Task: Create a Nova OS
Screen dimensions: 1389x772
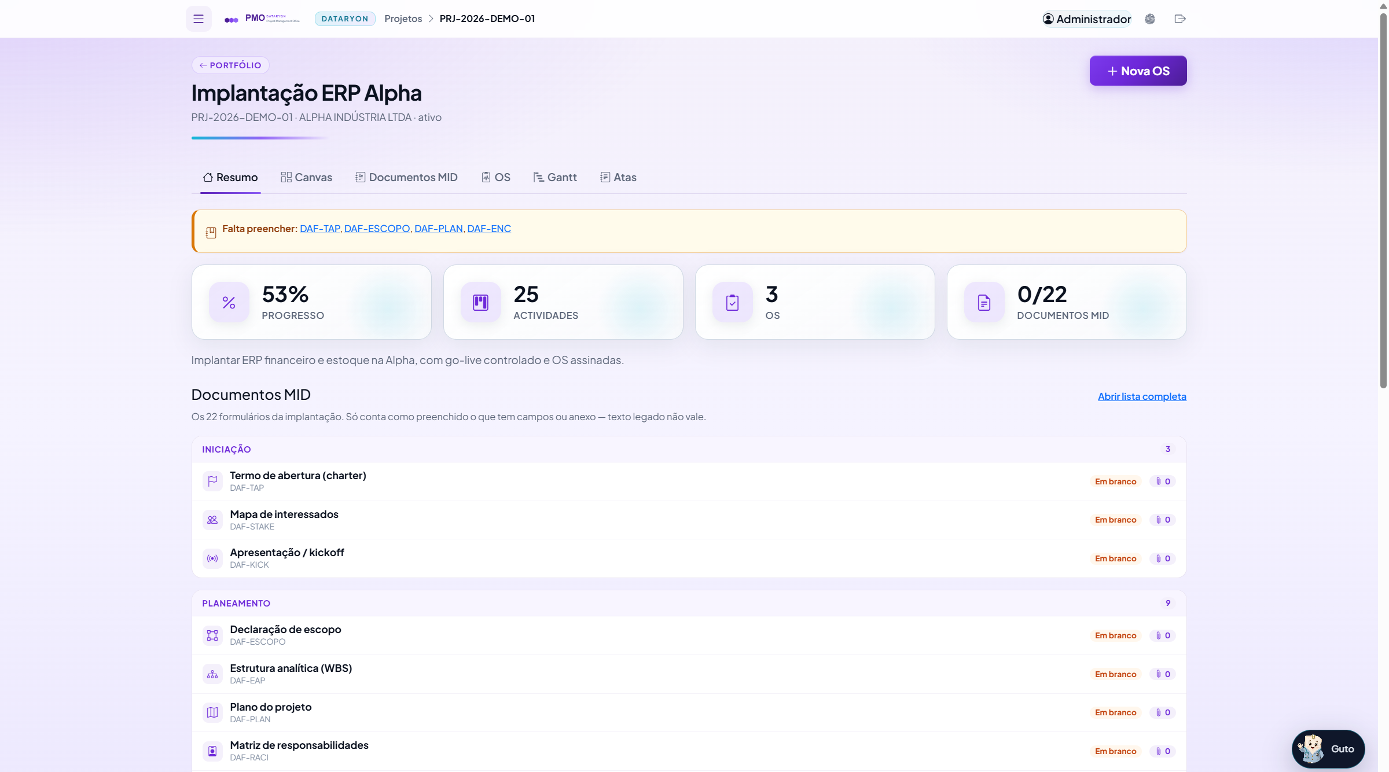Action: (1138, 71)
